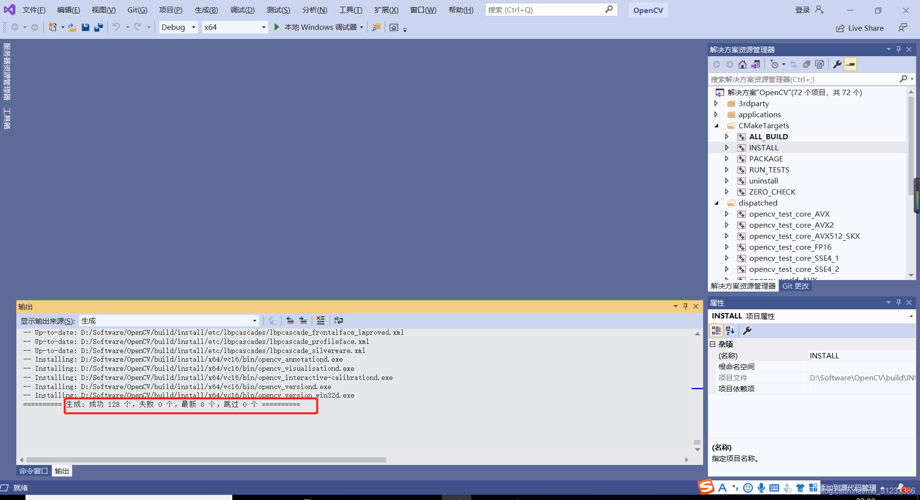
Task: Click the Output window horizontal scrollbar thumb
Action: [206, 460]
